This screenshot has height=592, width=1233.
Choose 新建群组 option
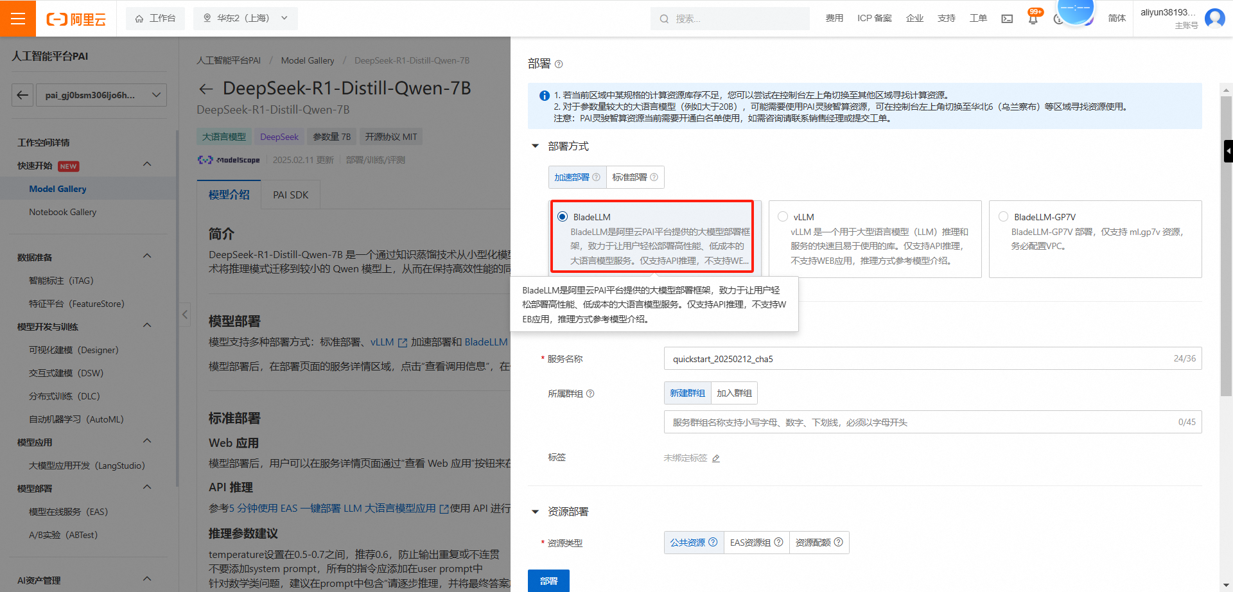(687, 393)
